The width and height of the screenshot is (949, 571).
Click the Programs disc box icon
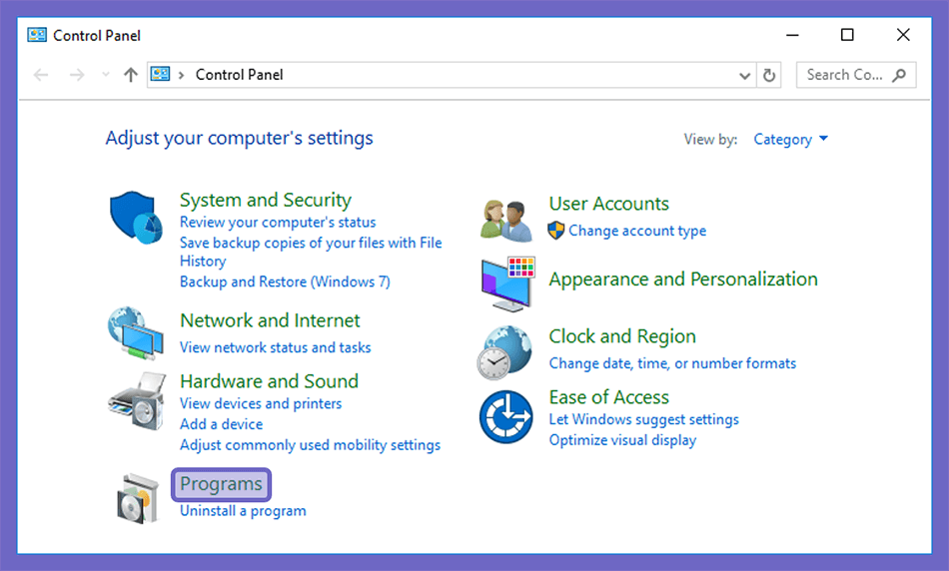coord(138,499)
